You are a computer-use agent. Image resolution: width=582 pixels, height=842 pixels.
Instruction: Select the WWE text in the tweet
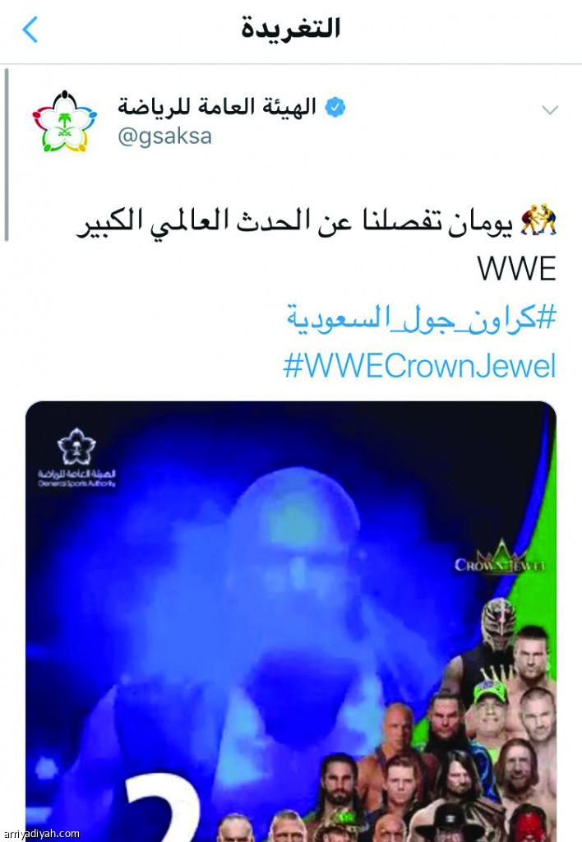pyautogui.click(x=516, y=269)
